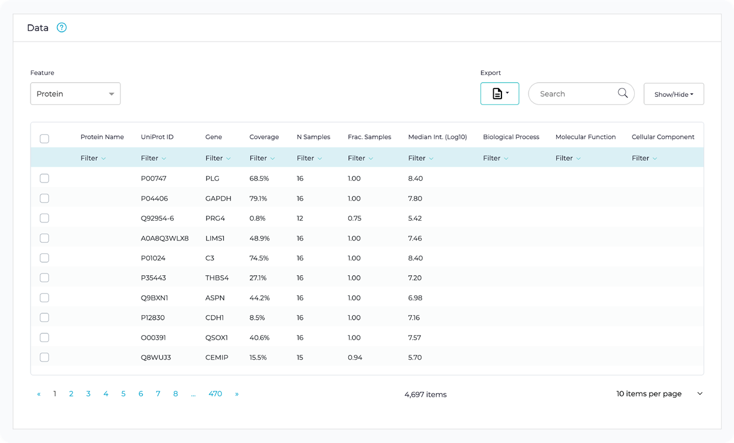Select current page 1 in pagination
734x443 pixels.
[x=55, y=394]
